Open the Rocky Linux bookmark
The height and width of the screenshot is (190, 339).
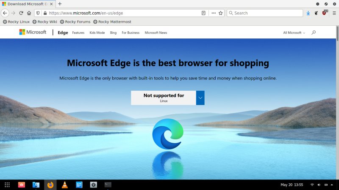tap(16, 22)
